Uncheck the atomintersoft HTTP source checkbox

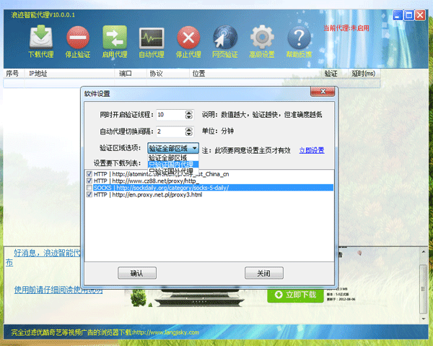coord(89,173)
